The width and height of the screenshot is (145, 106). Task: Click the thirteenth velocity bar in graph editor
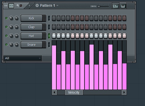pos(110,67)
